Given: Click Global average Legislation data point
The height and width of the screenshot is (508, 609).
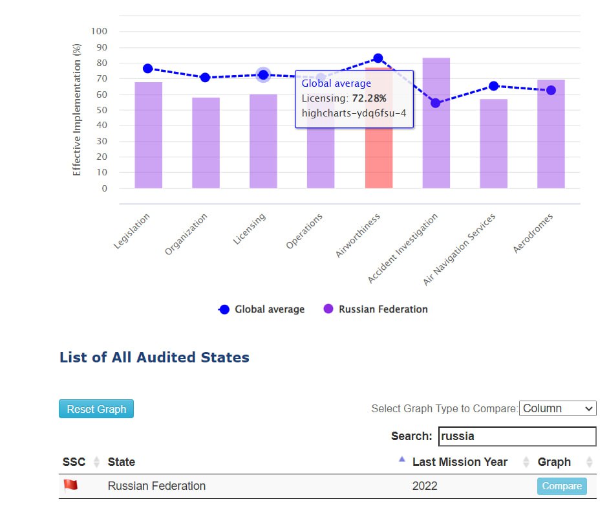Looking at the screenshot, I should pos(148,69).
